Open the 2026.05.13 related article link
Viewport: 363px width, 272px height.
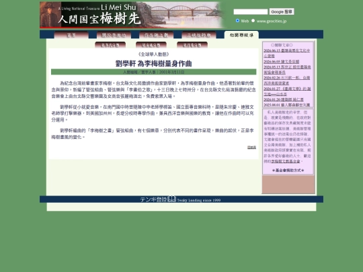click(287, 70)
